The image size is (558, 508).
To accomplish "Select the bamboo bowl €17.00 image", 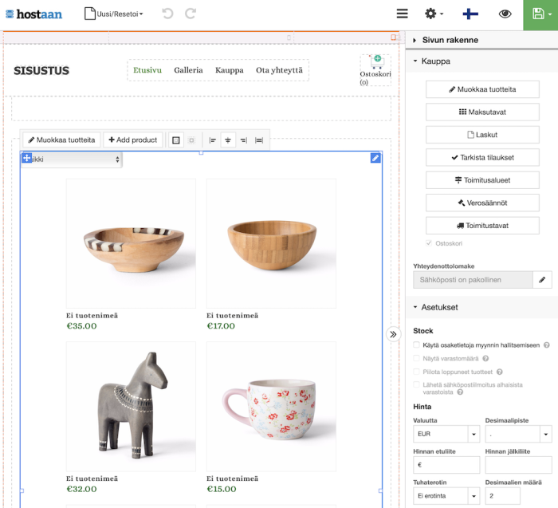I will click(271, 243).
